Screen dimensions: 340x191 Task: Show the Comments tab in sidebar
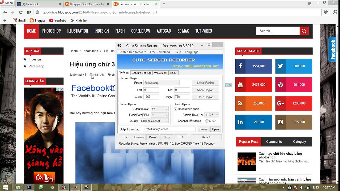tap(274, 142)
